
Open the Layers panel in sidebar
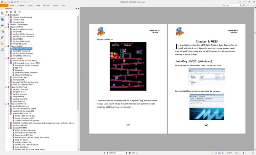pyautogui.click(x=2, y=25)
